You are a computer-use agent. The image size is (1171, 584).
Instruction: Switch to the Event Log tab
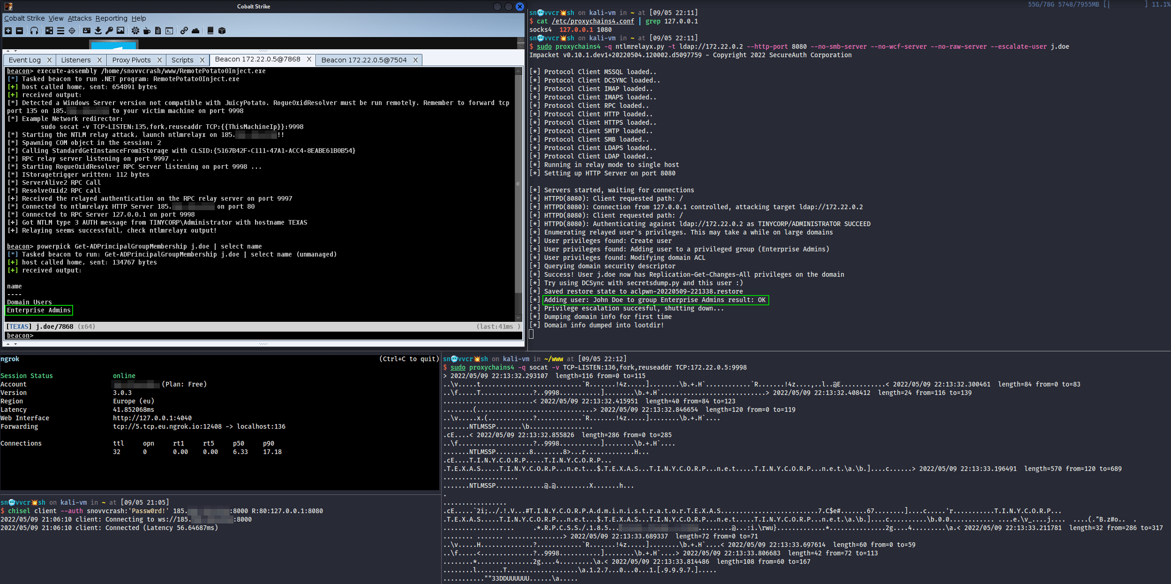pyautogui.click(x=26, y=60)
